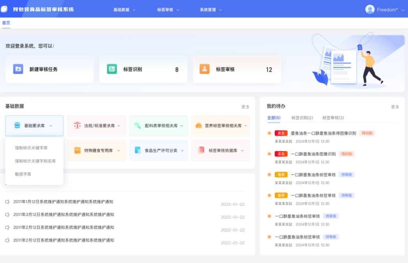The width and height of the screenshot is (408, 263).
Task: Click the 标签审核 orange stamp icon
Action: (205, 69)
